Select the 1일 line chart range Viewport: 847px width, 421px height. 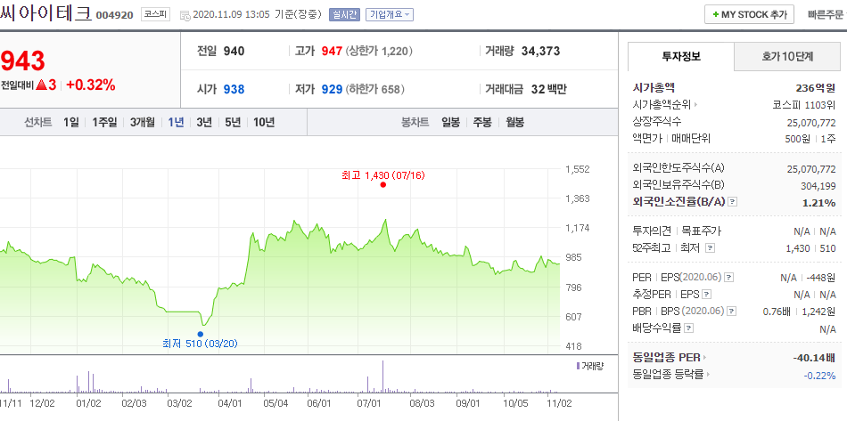[70, 122]
